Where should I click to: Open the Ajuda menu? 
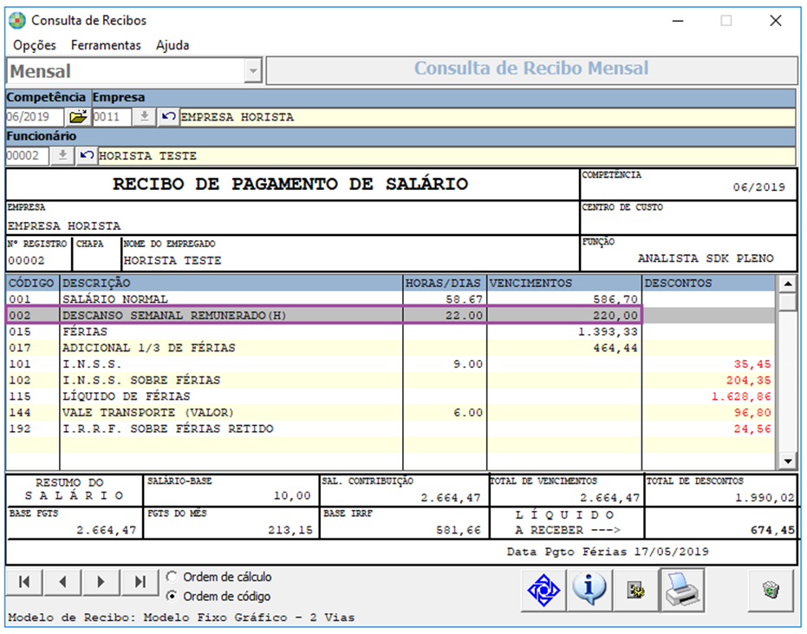pos(172,45)
